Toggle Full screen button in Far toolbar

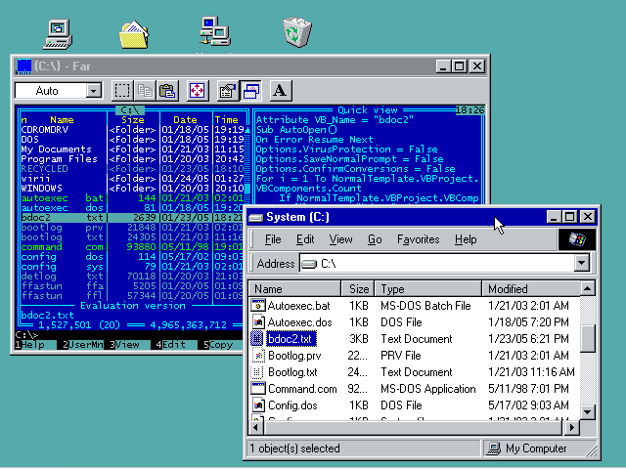197,91
